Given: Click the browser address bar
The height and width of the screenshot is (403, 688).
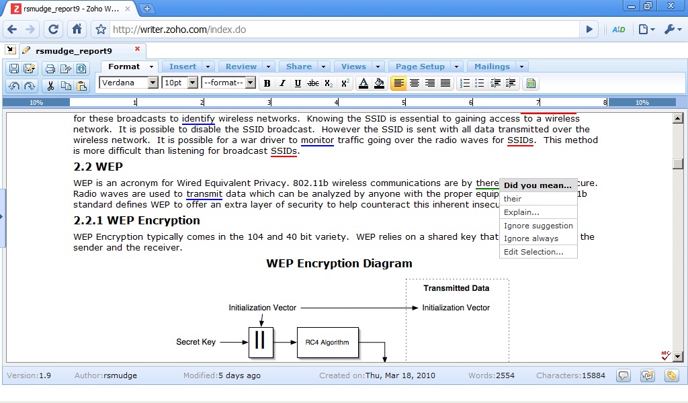Looking at the screenshot, I should click(343, 30).
